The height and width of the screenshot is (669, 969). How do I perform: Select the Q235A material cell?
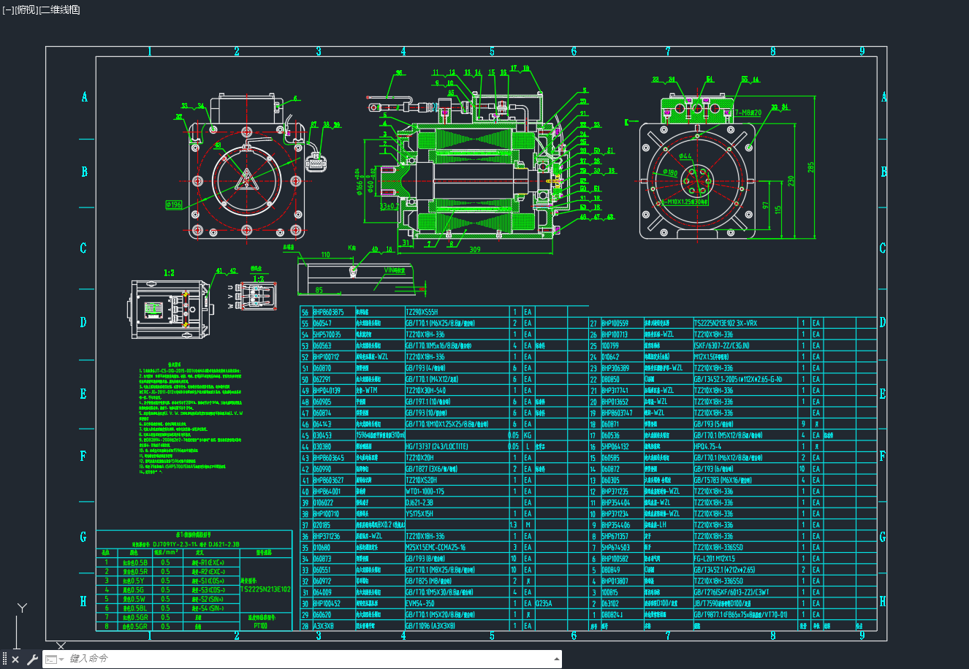click(x=544, y=603)
